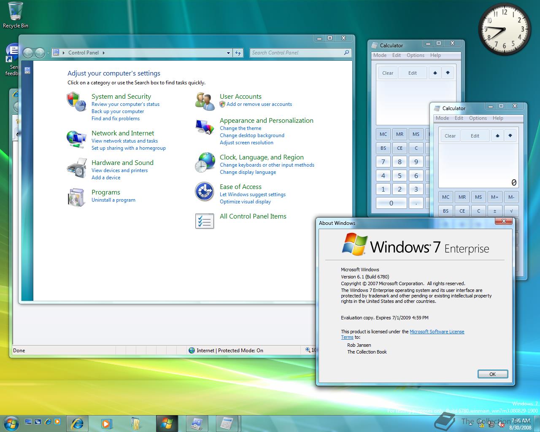Click down arrow in the back Calculator
Screen dimensions: 540x432
448,73
